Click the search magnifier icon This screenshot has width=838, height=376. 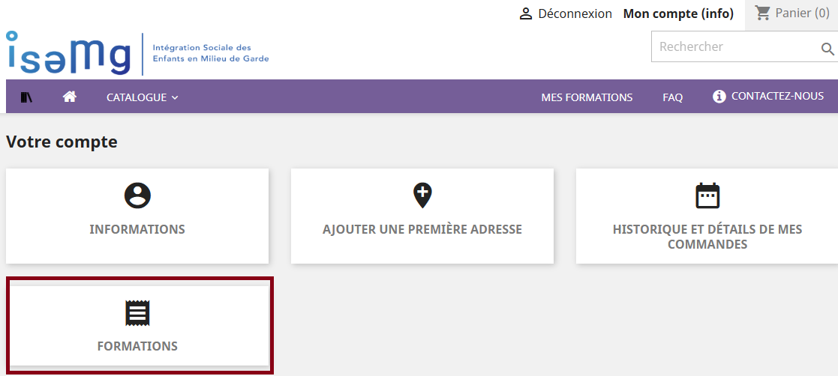827,49
